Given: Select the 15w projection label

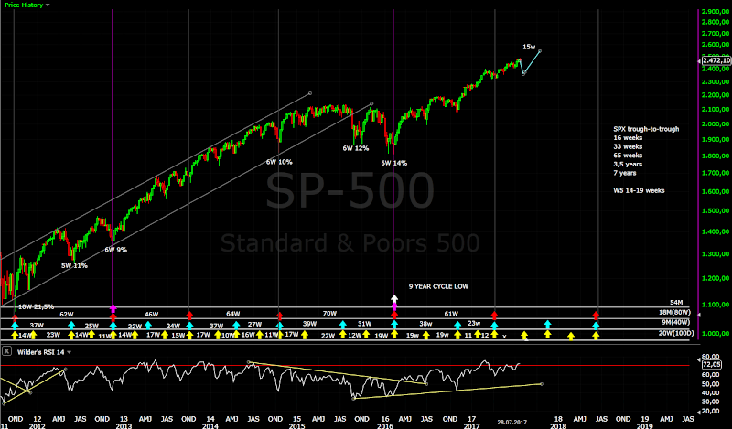Looking at the screenshot, I should pos(529,47).
